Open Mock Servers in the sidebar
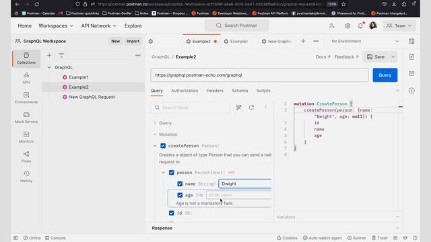431x242 pixels. tap(26, 118)
